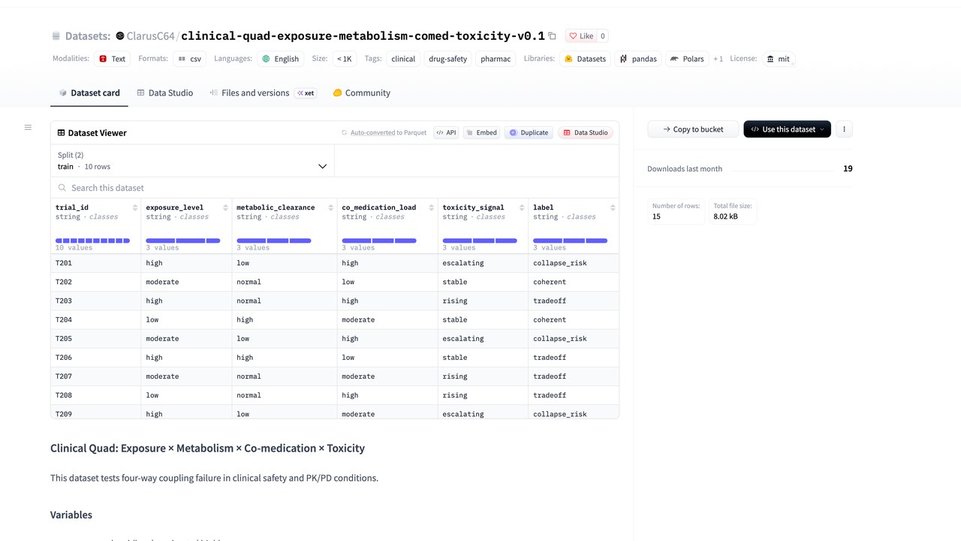
Task: Focus the Search this dataset field
Action: 335,188
